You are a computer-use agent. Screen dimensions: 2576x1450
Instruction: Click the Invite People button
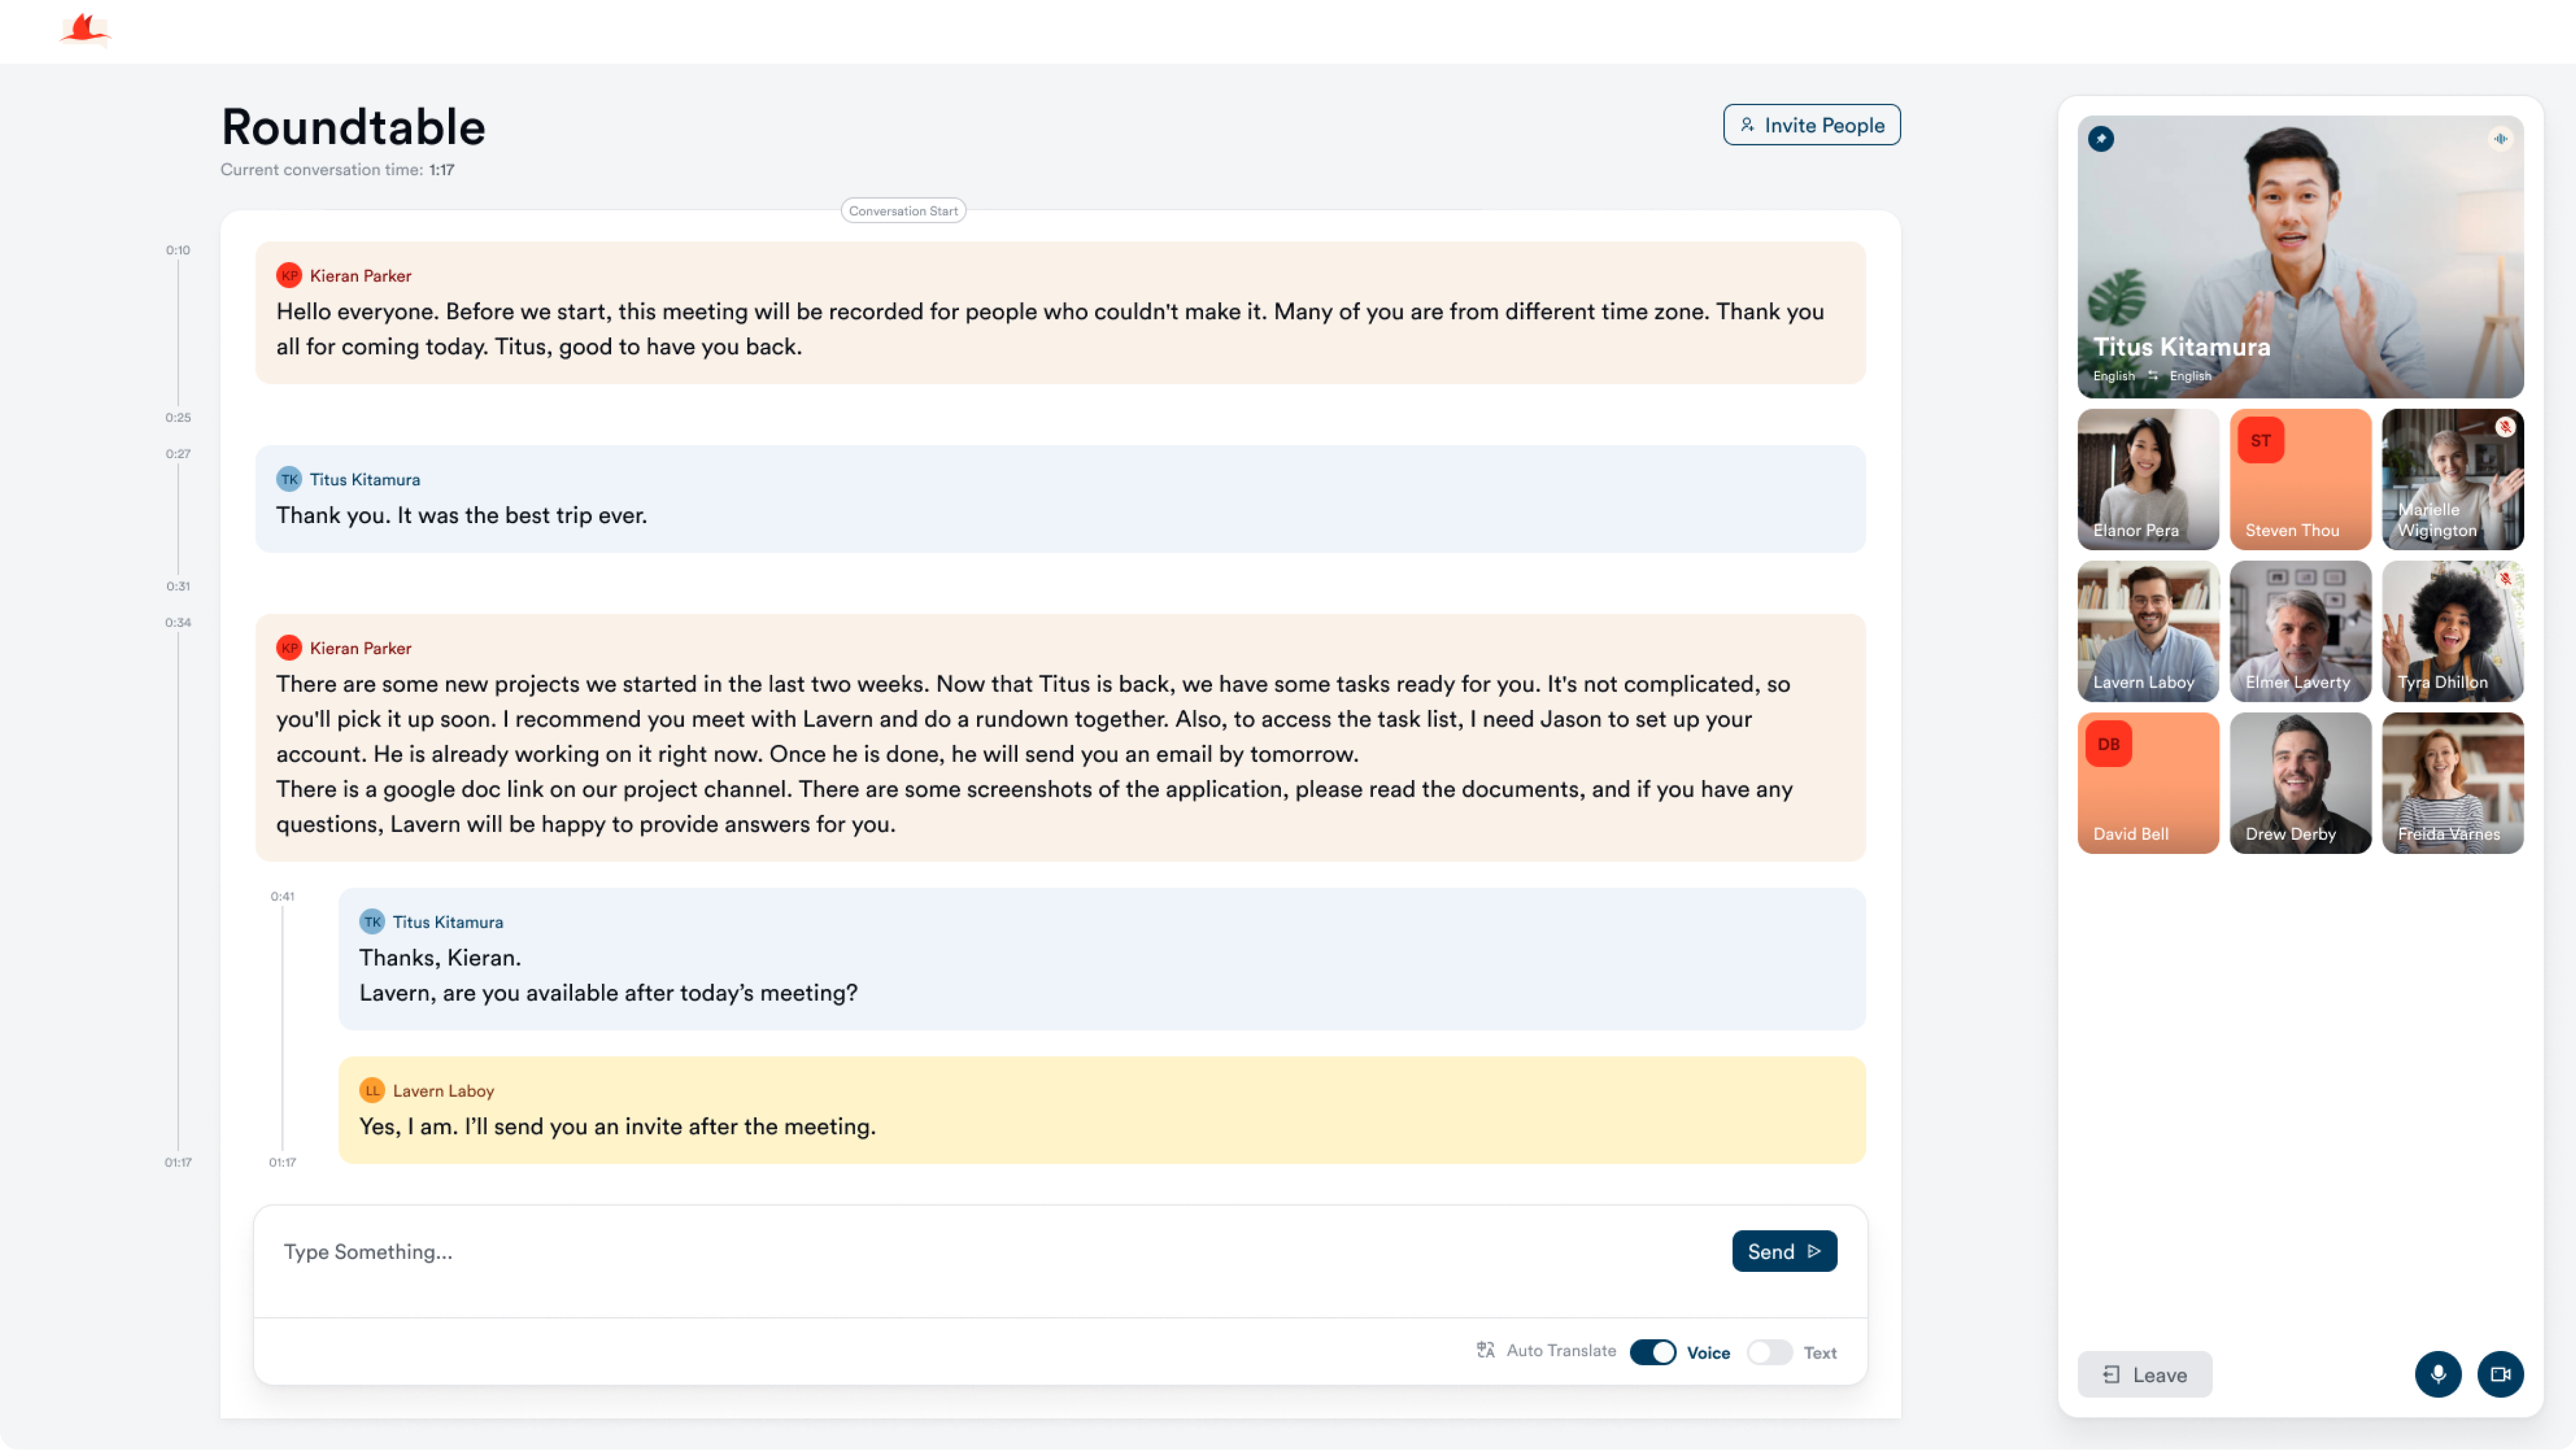pyautogui.click(x=1811, y=125)
